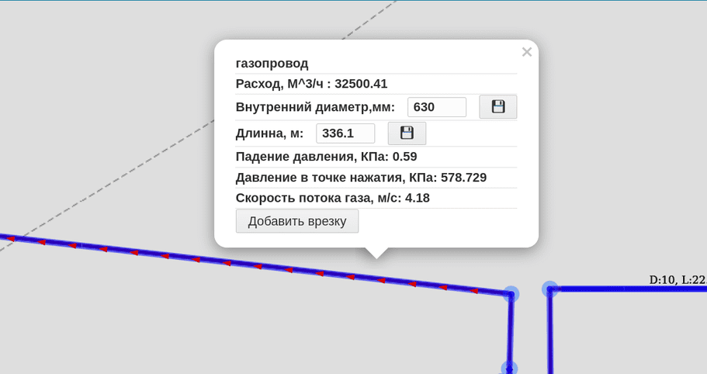The width and height of the screenshot is (707, 374).
Task: Save the internal diameter value
Action: (x=498, y=107)
